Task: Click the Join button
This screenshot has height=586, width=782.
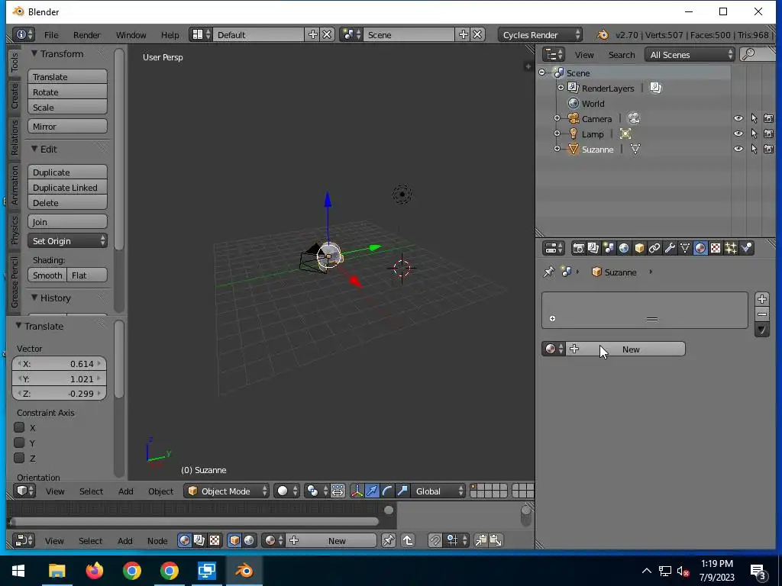Action: 67,222
